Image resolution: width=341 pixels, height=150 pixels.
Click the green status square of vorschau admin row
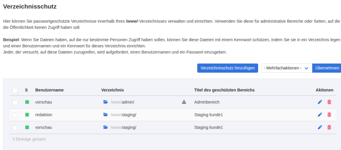pos(27,102)
